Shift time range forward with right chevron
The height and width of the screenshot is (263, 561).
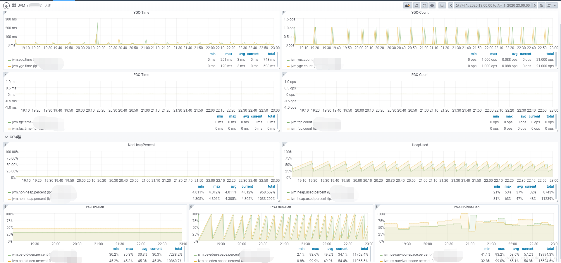[535, 6]
